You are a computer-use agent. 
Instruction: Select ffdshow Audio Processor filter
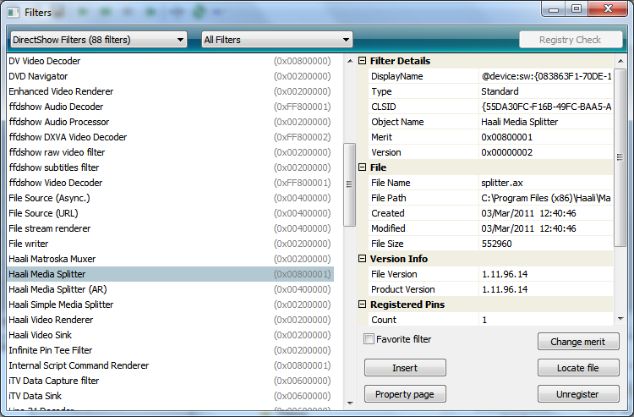[170, 122]
